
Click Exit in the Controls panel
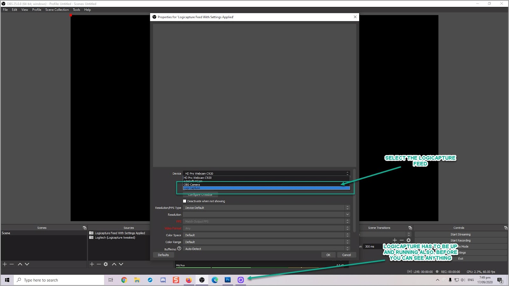click(x=461, y=258)
